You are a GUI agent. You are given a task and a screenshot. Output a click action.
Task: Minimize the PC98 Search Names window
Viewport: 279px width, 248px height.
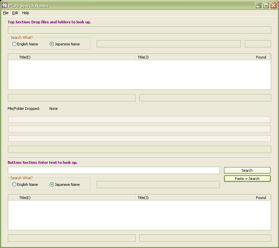259,5
